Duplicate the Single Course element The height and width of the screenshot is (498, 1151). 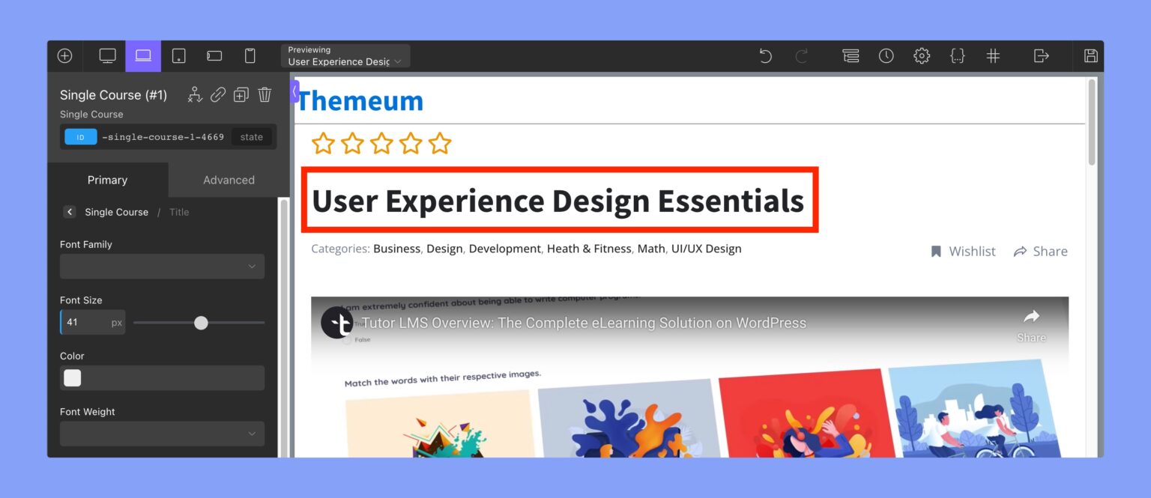241,94
